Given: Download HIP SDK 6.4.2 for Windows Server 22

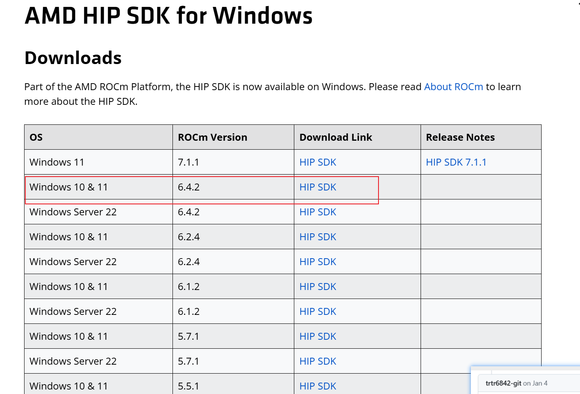Looking at the screenshot, I should click(x=318, y=212).
